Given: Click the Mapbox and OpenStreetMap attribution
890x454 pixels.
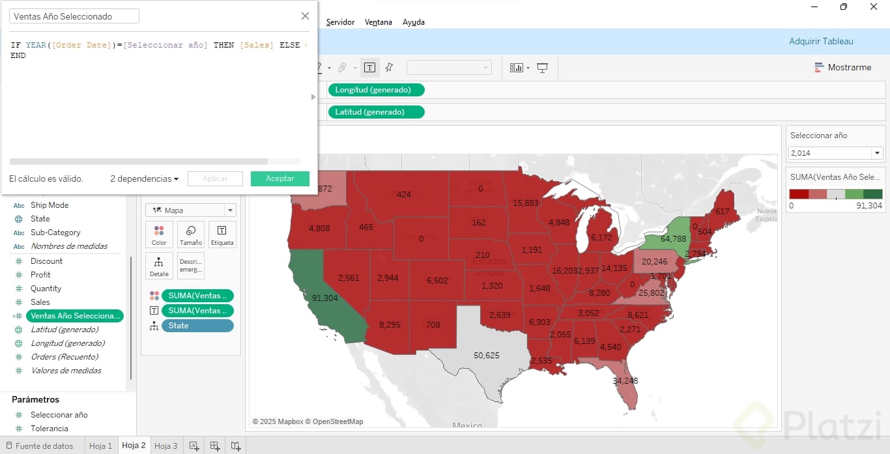Looking at the screenshot, I should pyautogui.click(x=308, y=421).
